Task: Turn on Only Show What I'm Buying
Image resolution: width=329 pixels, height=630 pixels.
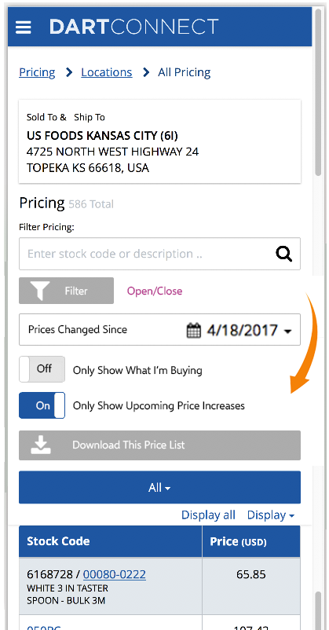Action: point(42,369)
